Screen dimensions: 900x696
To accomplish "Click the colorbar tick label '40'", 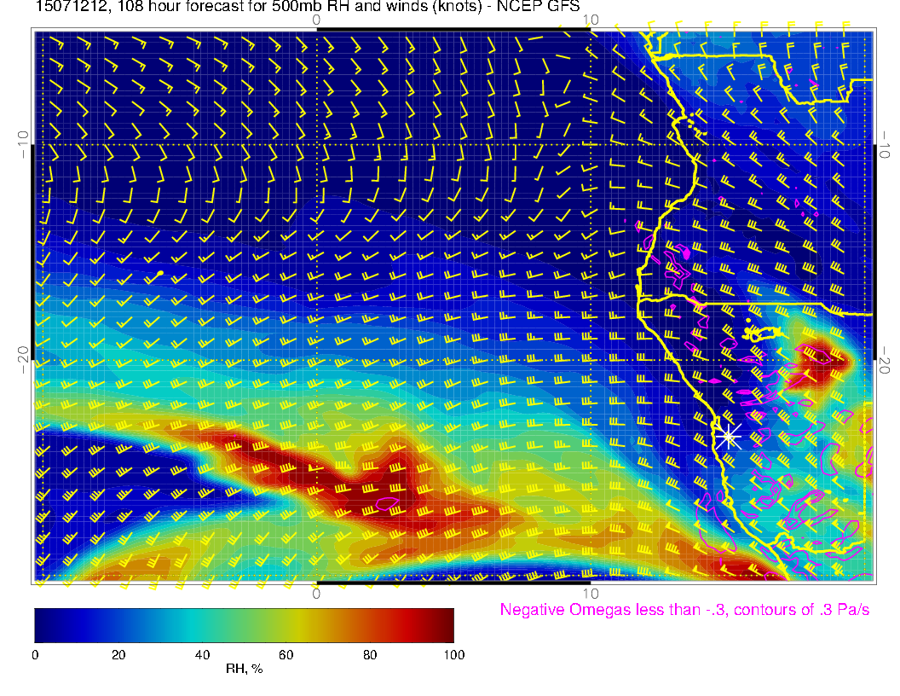I will (x=202, y=655).
